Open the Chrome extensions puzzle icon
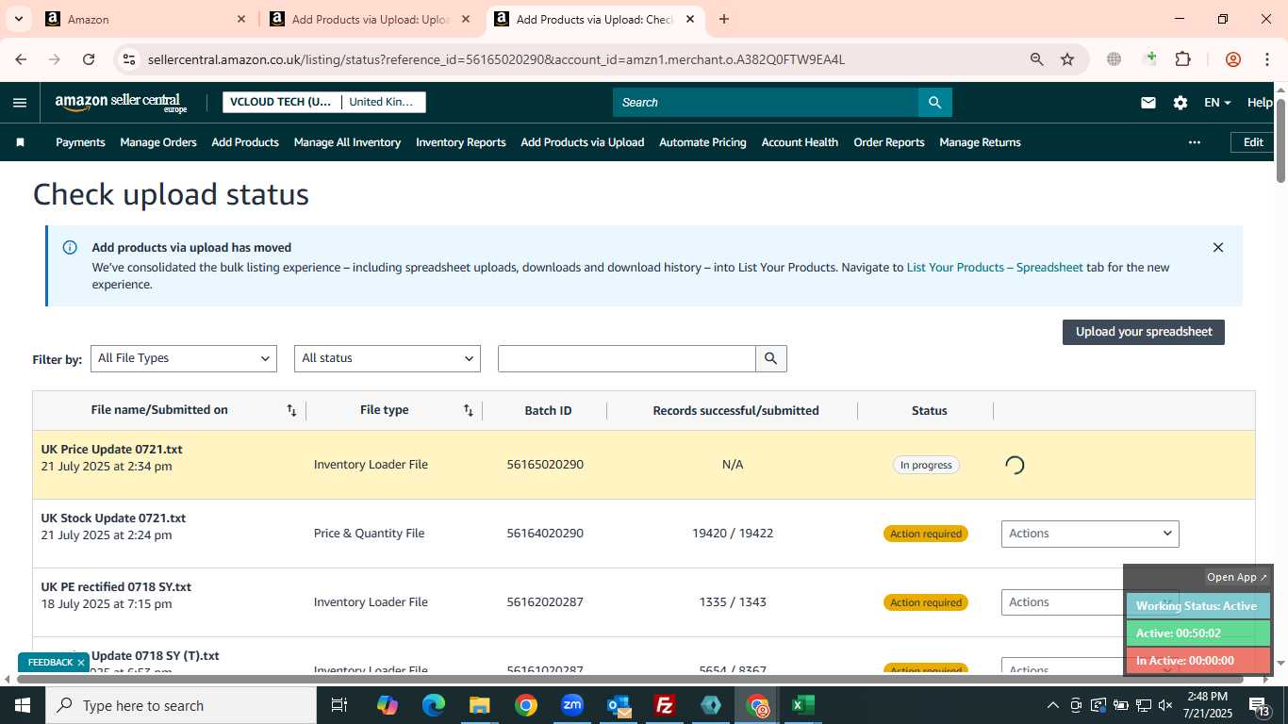Image resolution: width=1288 pixels, height=724 pixels. coord(1182,59)
